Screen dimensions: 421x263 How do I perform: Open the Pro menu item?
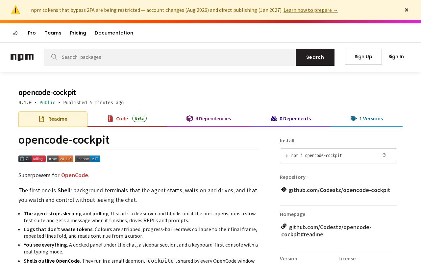pyautogui.click(x=32, y=33)
